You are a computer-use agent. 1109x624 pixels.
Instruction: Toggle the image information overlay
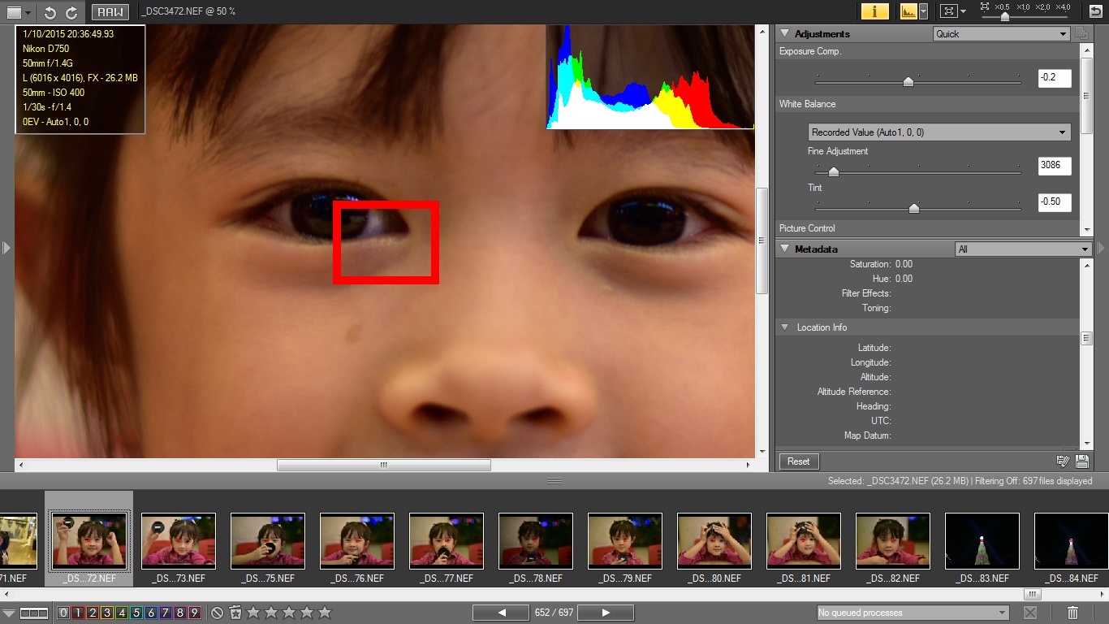(x=874, y=11)
